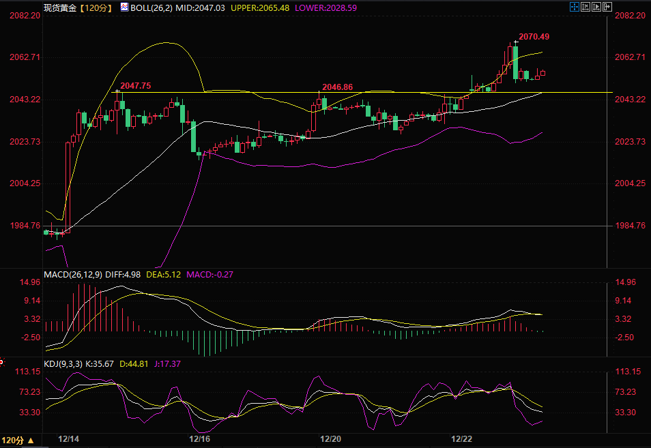Click the 1984.76 right price axis label
Viewport: 651px width, 448px height.
(x=631, y=226)
